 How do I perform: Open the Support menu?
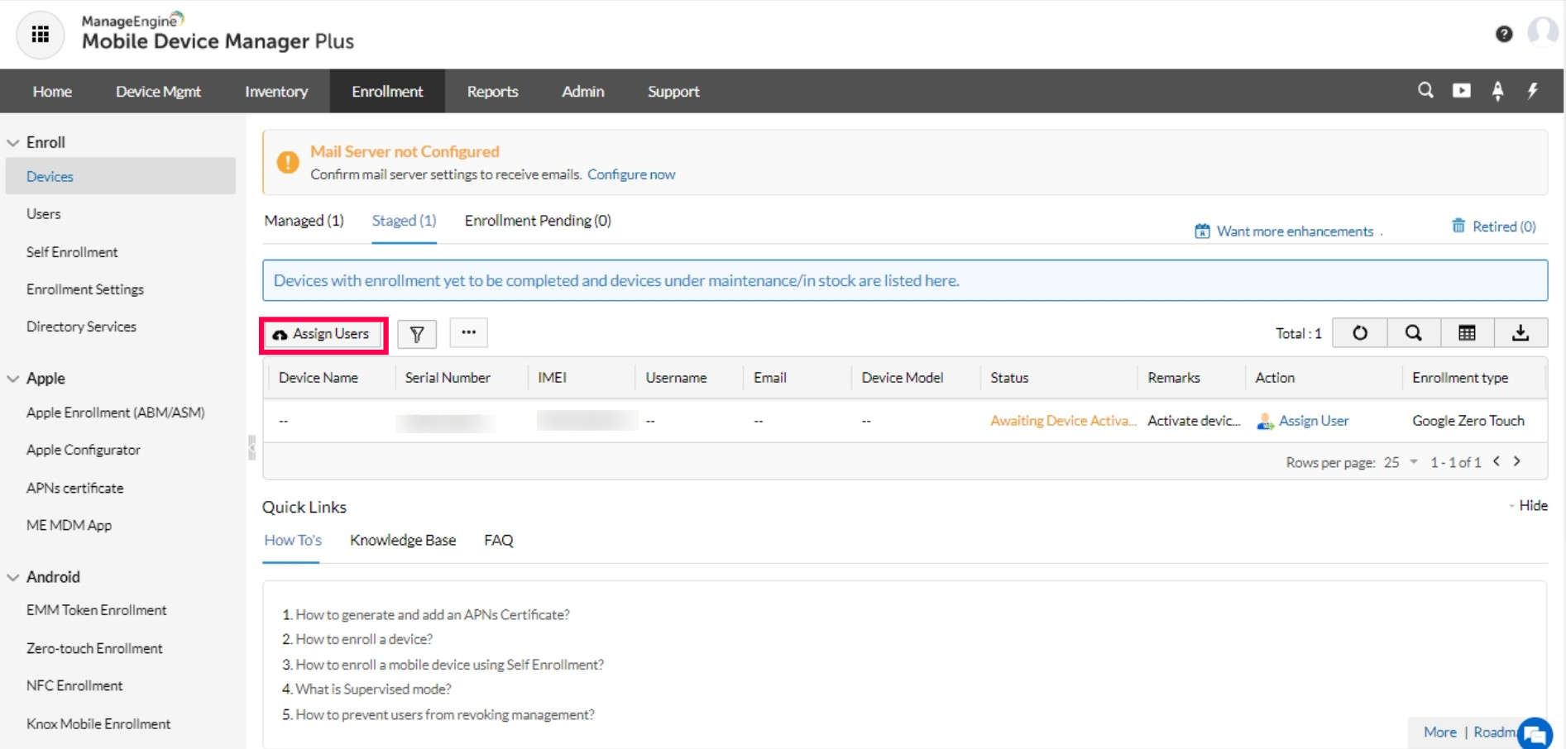673,91
